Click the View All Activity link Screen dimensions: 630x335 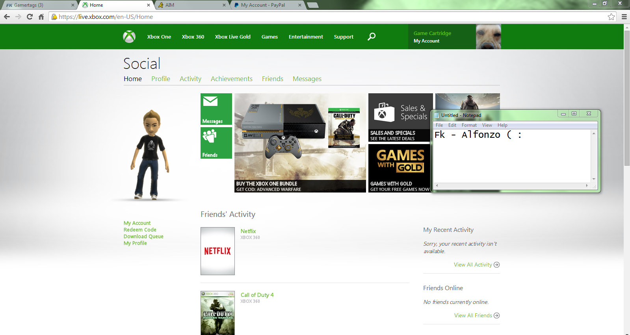pyautogui.click(x=473, y=265)
